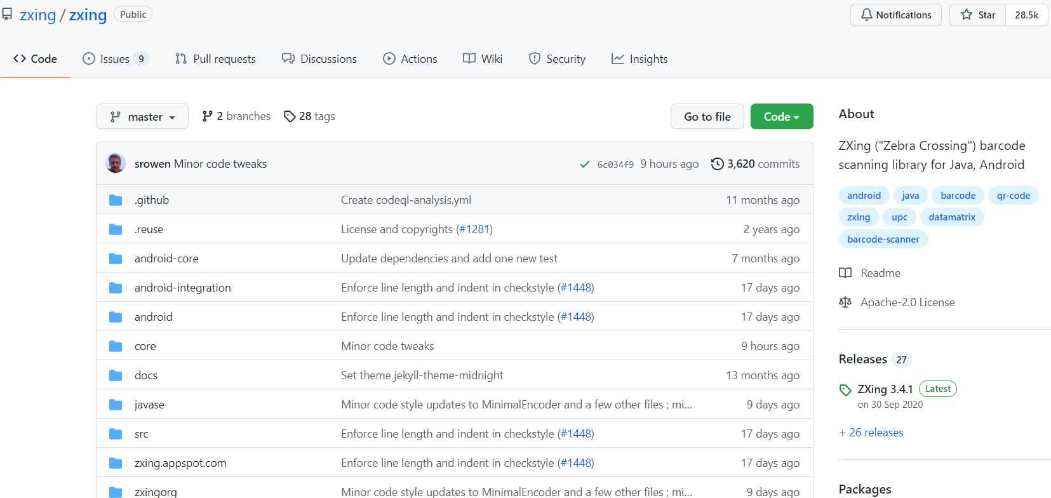
Task: Select the datamatrix topic tag
Action: click(952, 217)
